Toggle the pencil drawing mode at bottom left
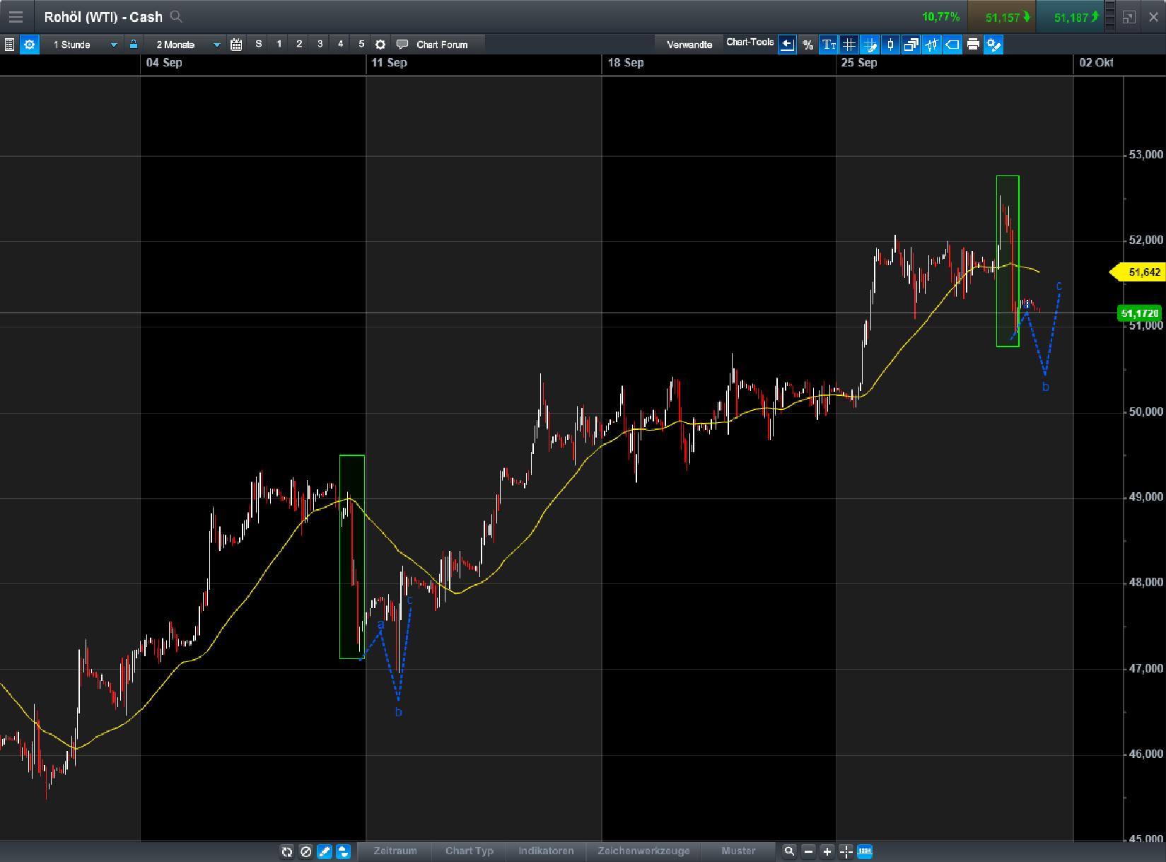Image resolution: width=1166 pixels, height=862 pixels. (x=325, y=852)
